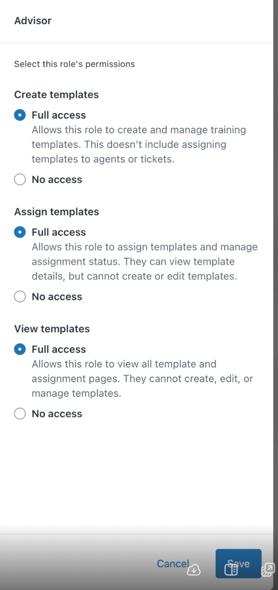Image resolution: width=278 pixels, height=590 pixels.
Task: Click the Create templates full access description
Action: (x=139, y=144)
